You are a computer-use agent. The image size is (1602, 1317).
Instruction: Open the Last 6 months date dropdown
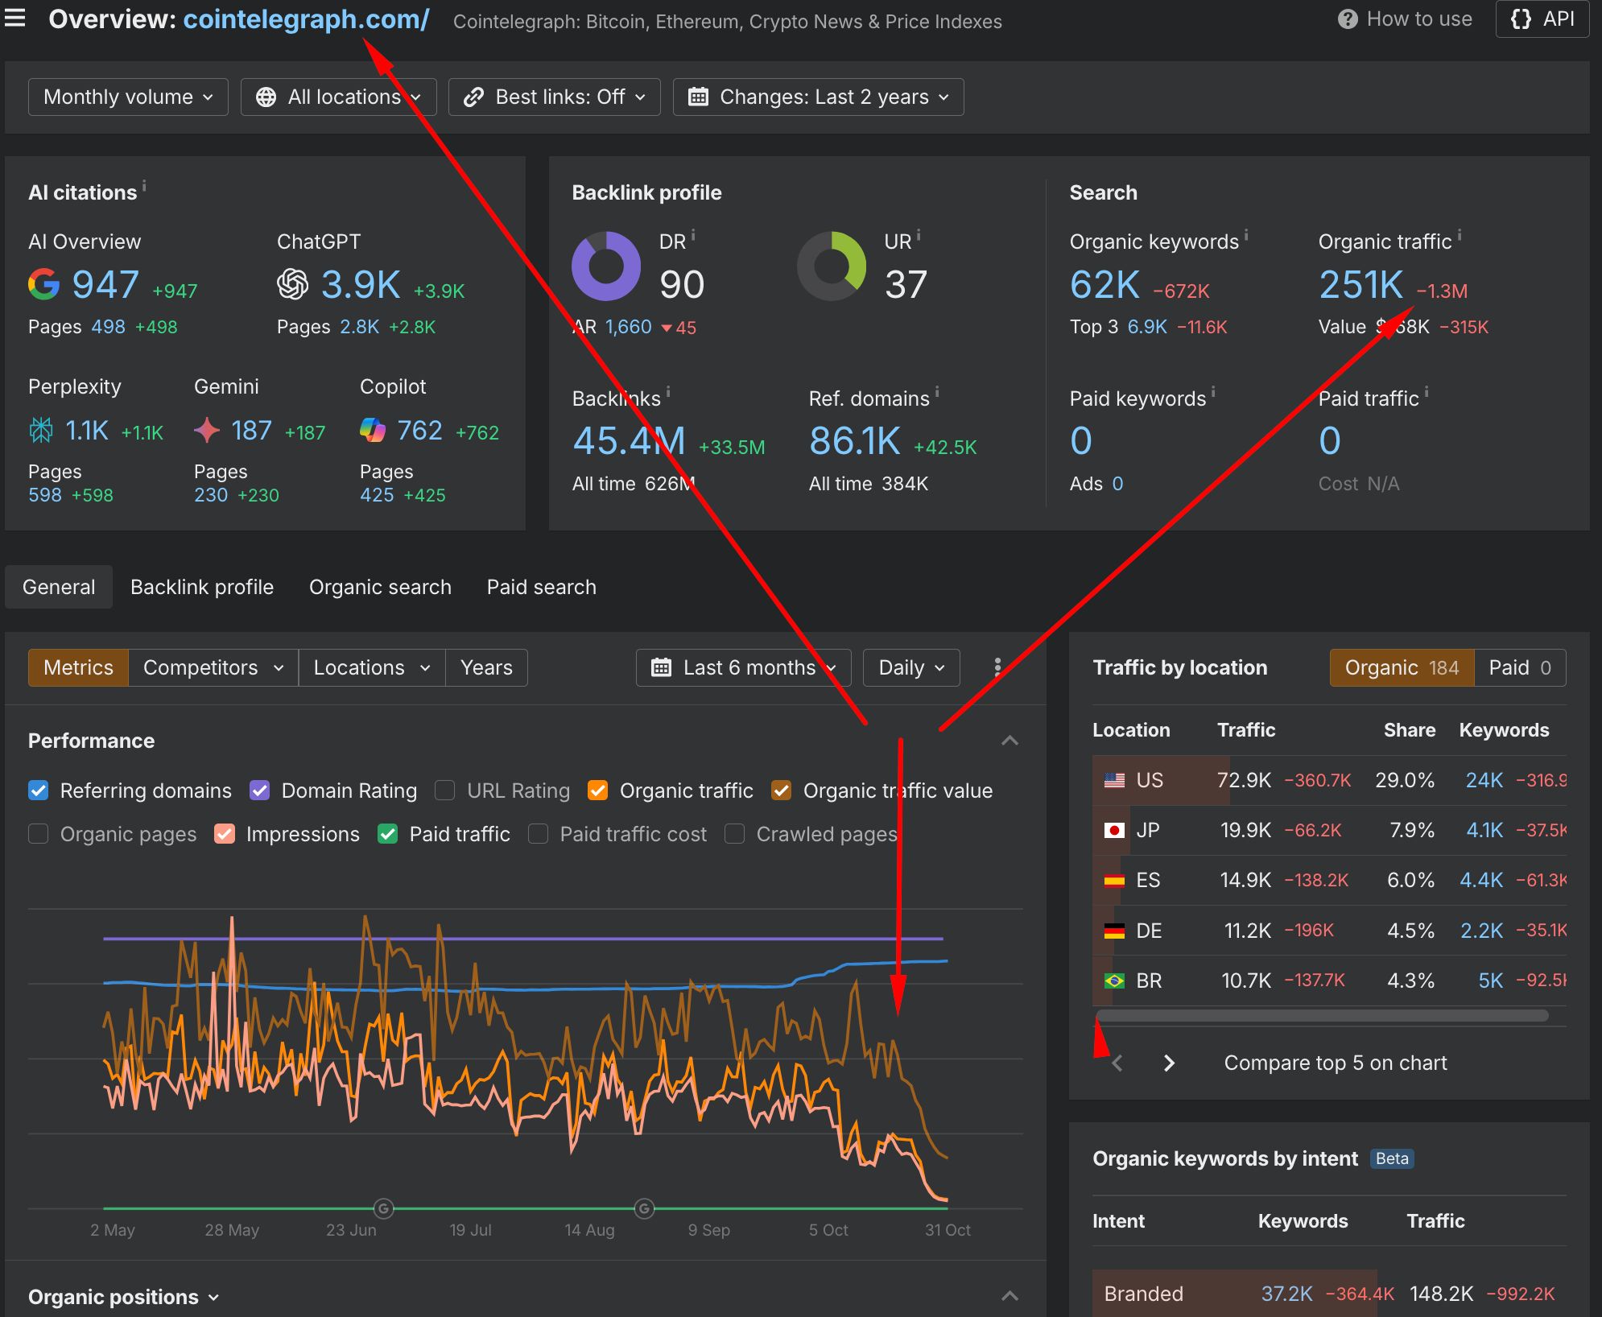[742, 667]
